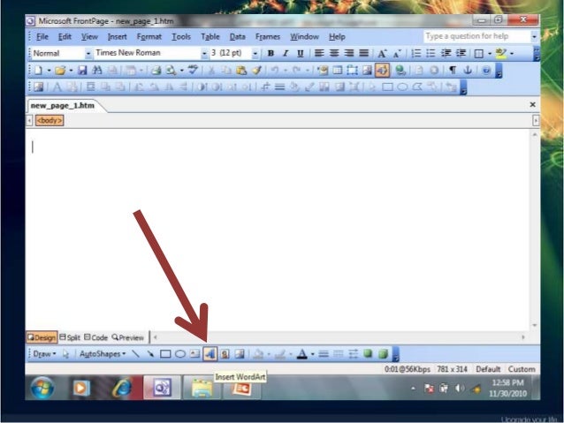
Task: Toggle Align Left
Action: point(319,54)
